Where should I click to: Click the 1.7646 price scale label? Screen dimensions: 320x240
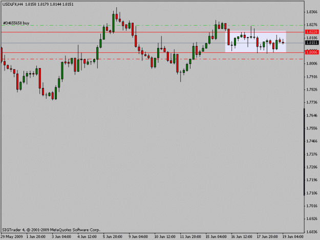tap(312, 116)
